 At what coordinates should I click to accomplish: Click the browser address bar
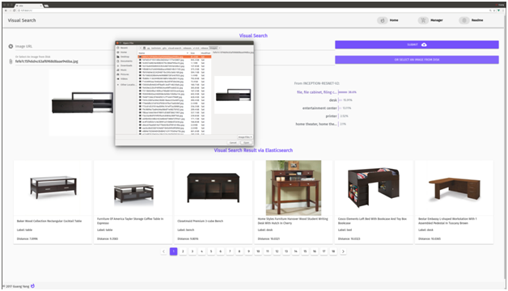pos(252,11)
